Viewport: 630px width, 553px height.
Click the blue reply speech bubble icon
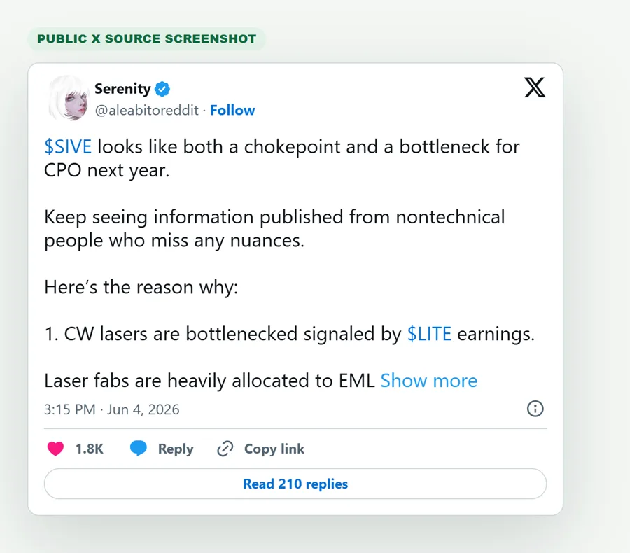point(138,448)
